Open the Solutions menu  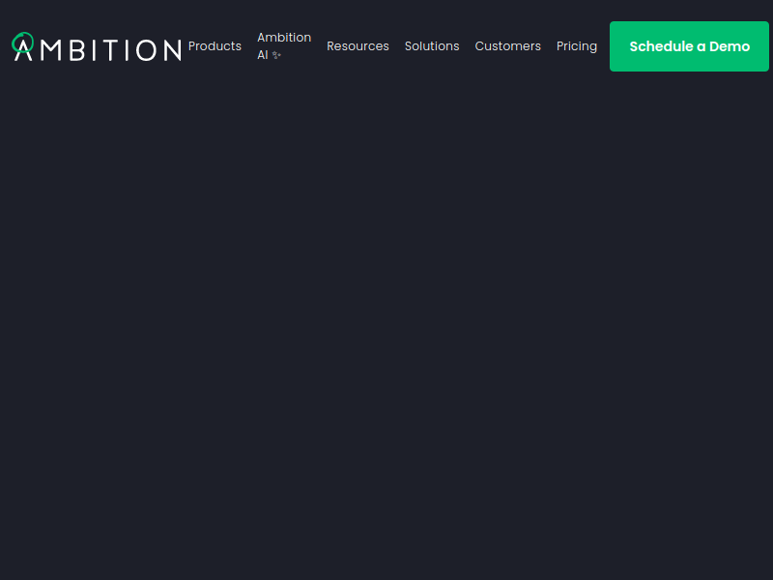pyautogui.click(x=432, y=46)
